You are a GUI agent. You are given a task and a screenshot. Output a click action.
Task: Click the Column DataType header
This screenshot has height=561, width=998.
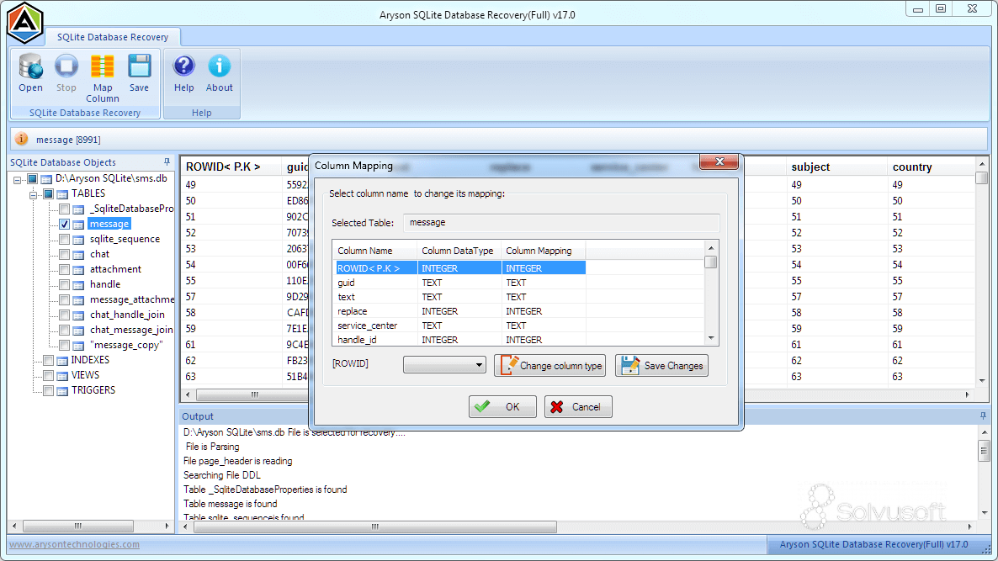tap(459, 251)
